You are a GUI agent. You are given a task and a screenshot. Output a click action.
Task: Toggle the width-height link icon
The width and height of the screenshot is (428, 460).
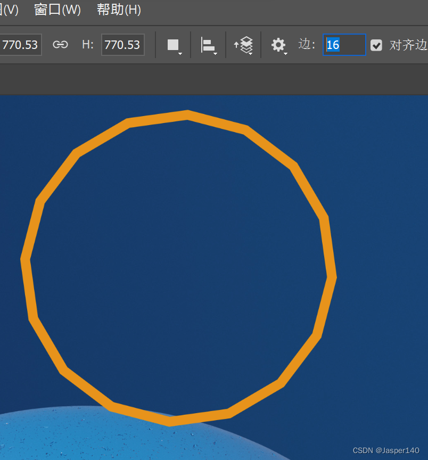coord(61,45)
